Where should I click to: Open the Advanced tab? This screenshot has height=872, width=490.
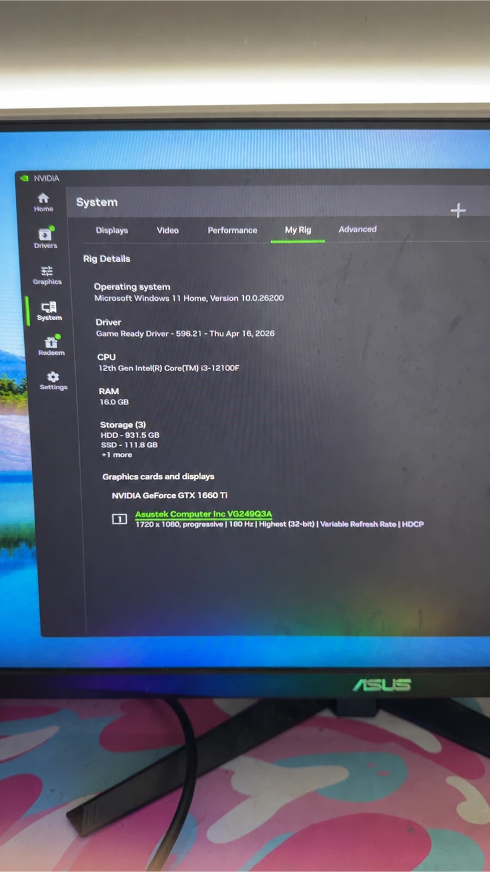coord(358,229)
